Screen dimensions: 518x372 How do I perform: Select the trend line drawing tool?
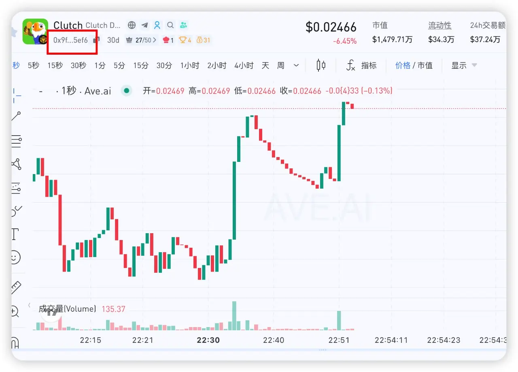[x=16, y=116]
